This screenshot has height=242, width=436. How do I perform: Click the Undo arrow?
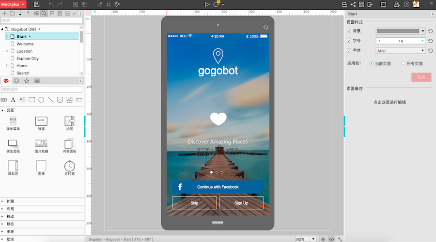51,4
